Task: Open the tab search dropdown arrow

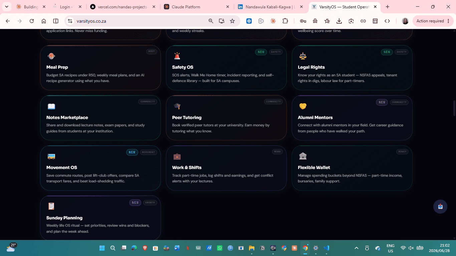Action: click(x=7, y=7)
